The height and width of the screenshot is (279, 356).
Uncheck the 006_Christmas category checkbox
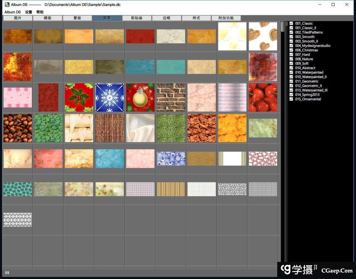[x=291, y=50]
